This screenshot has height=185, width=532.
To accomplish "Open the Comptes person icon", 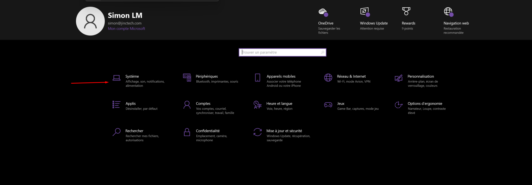I will point(187,105).
